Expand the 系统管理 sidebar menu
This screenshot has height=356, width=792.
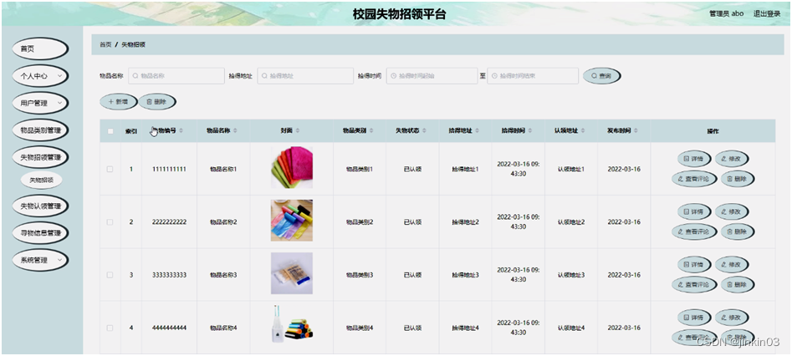tap(39, 260)
